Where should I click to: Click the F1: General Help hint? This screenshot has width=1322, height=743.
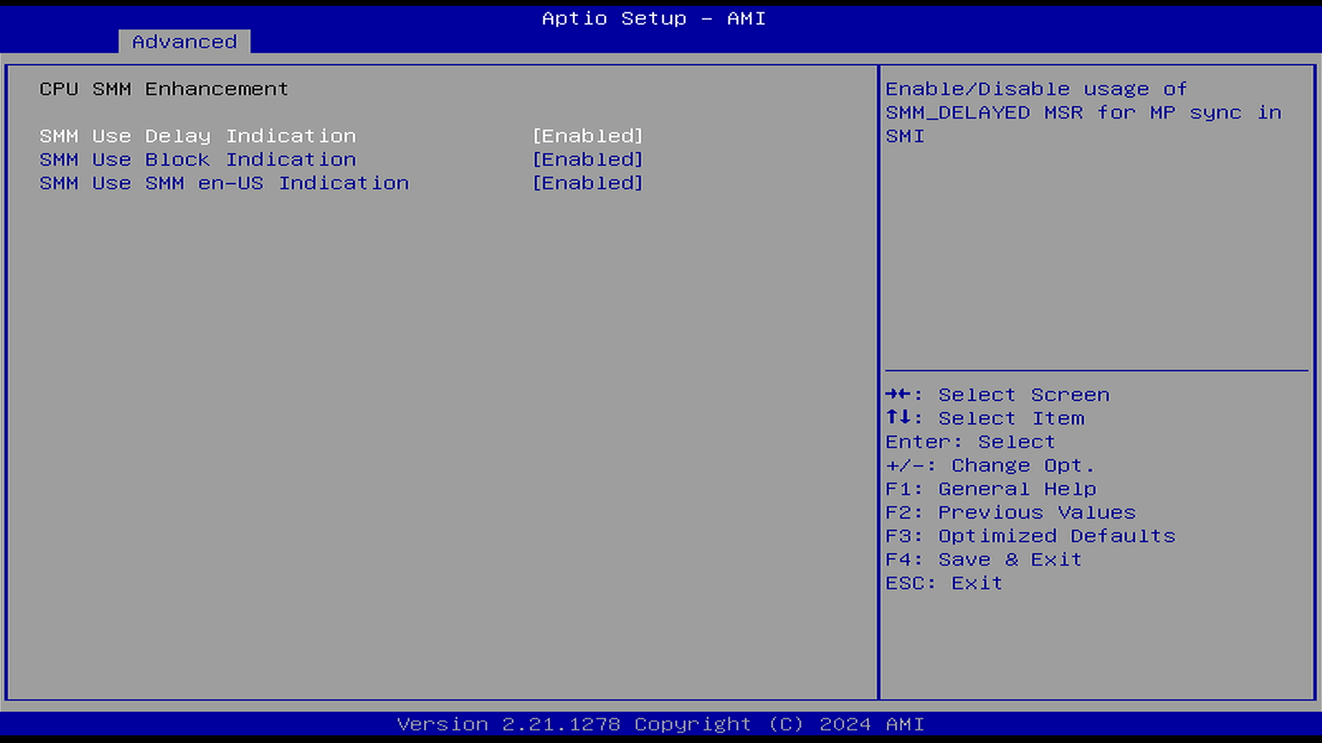[x=991, y=489]
